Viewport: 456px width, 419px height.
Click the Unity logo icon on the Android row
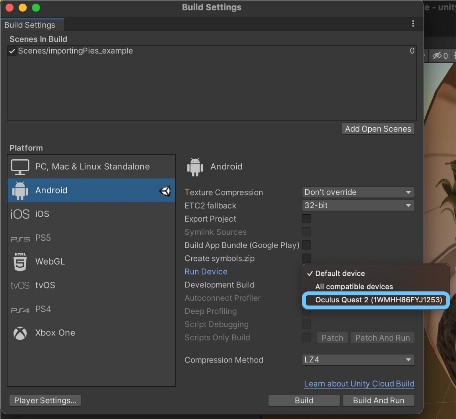click(x=165, y=191)
